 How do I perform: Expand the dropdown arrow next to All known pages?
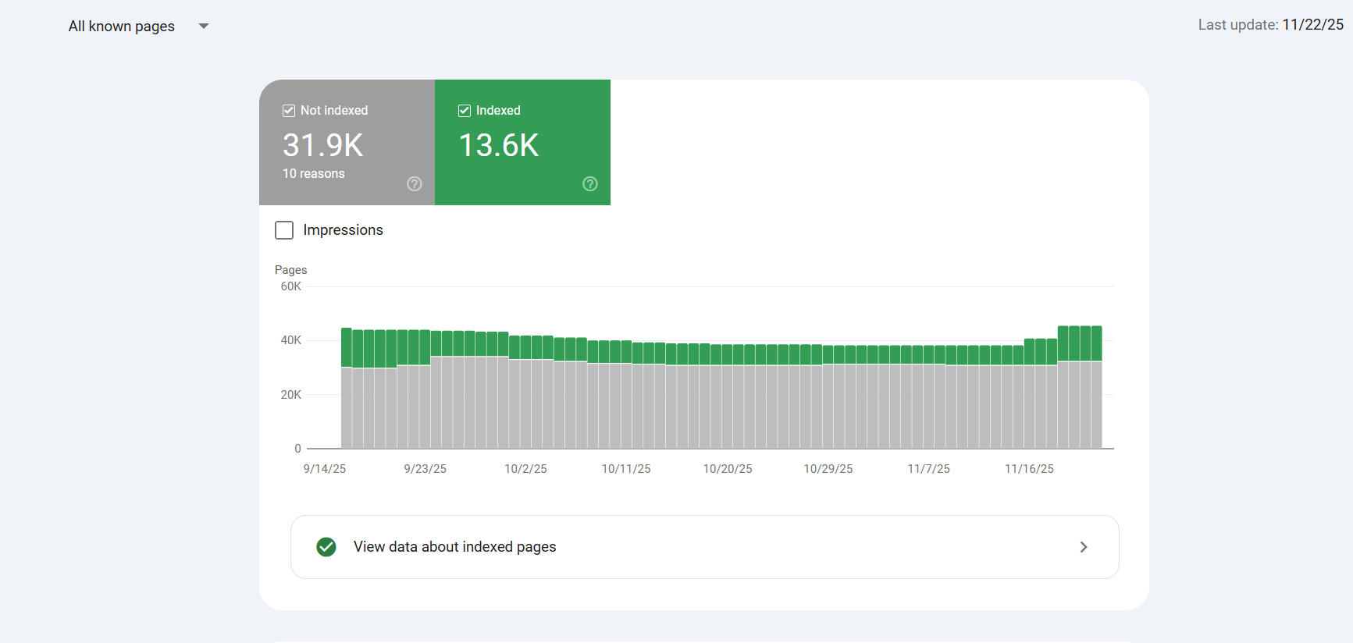pos(204,27)
